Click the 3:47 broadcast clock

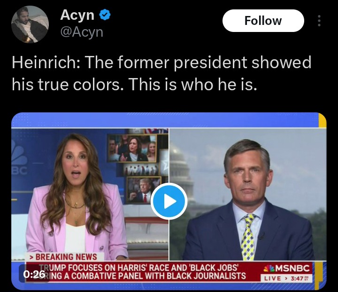[x=299, y=279]
